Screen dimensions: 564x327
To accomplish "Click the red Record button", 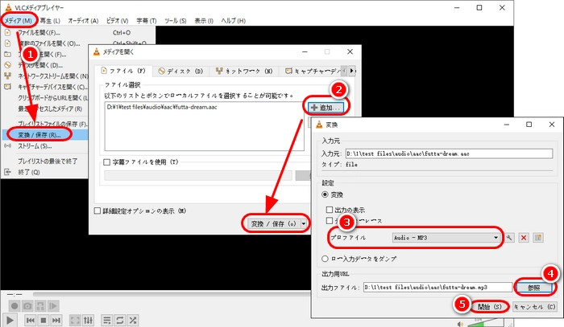I will pos(14,306).
